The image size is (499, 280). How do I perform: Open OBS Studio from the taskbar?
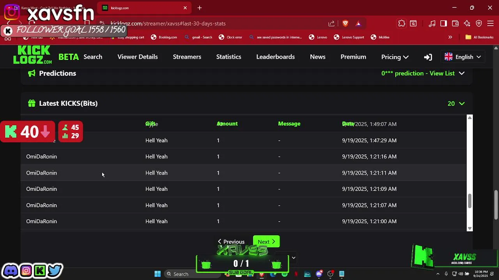[330, 274]
